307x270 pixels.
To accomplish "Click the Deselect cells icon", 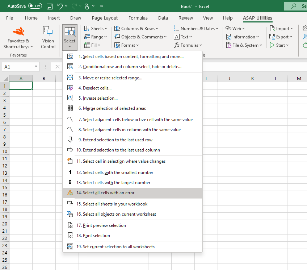I will pos(70,88).
